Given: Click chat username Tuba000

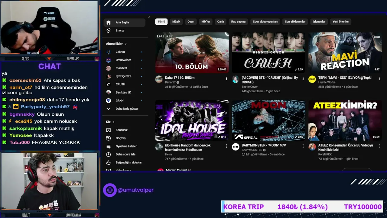Looking at the screenshot, I should coord(20,143).
